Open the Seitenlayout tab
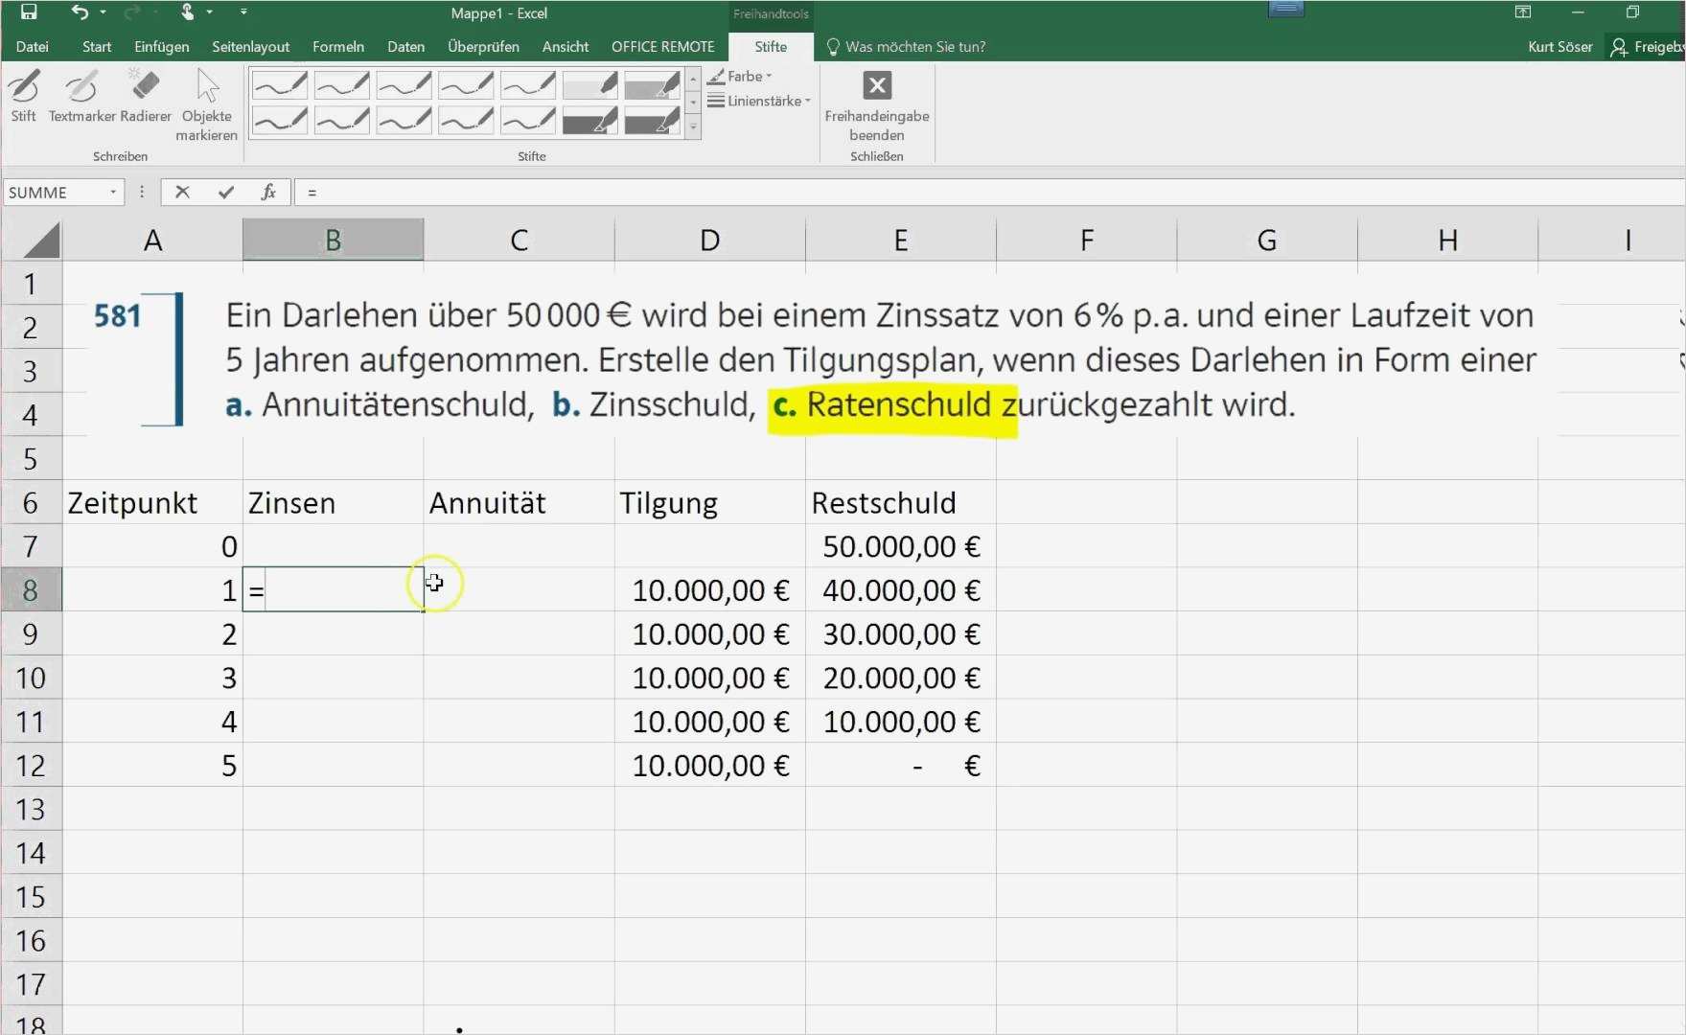This screenshot has width=1686, height=1035. (250, 46)
